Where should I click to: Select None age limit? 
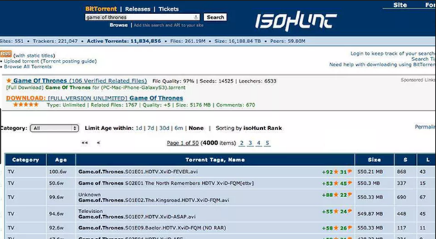pyautogui.click(x=196, y=128)
